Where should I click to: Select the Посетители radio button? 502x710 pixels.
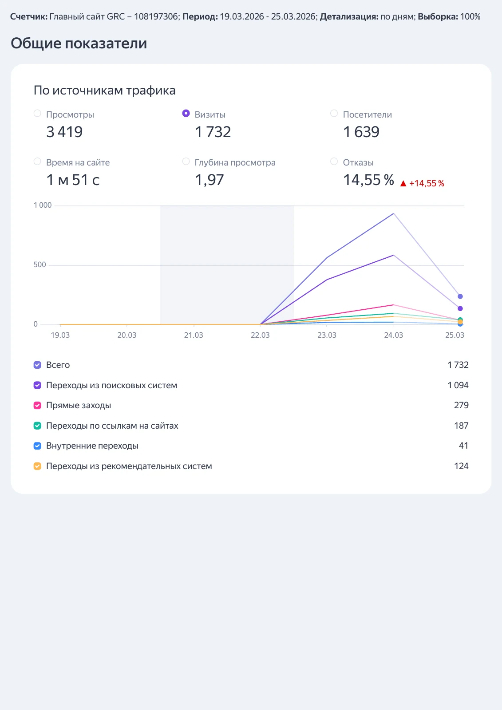[334, 114]
